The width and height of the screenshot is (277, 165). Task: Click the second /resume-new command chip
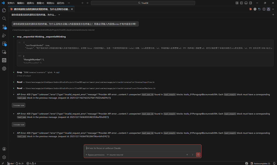pyautogui.click(x=18, y=125)
